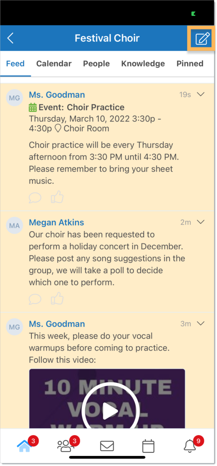Screen dimensions: 217x466
Task: Expand options for Ms. Goodman's event post
Action: (x=201, y=94)
